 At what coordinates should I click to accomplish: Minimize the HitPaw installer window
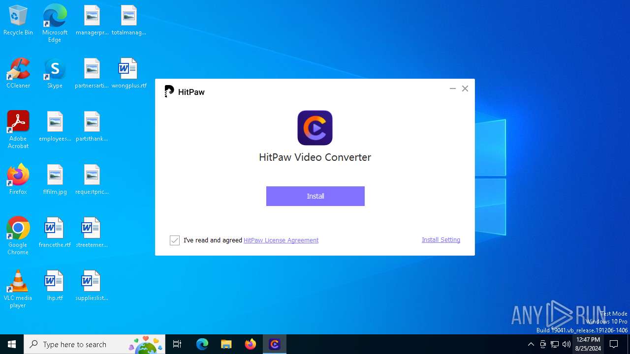(453, 88)
